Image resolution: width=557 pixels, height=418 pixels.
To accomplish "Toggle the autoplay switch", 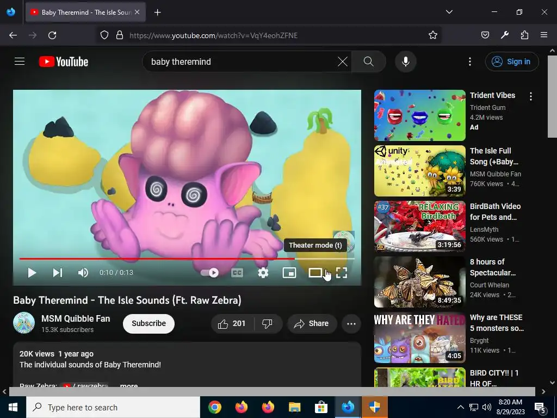I will pyautogui.click(x=210, y=273).
